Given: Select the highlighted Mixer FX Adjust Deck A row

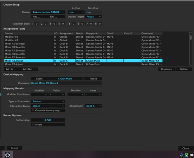Looking at the screenshot, I should click(x=83, y=61).
